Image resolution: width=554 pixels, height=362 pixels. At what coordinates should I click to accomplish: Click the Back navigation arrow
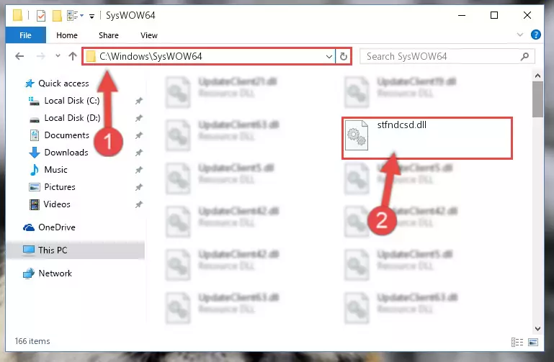coord(19,56)
